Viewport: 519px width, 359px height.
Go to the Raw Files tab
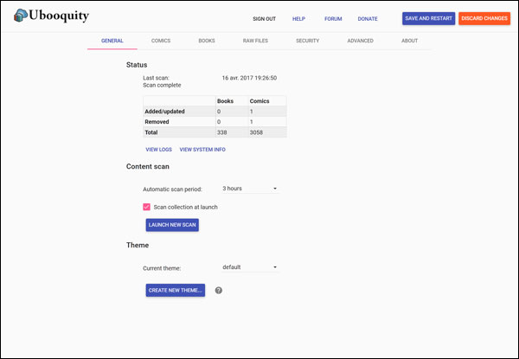coord(255,41)
